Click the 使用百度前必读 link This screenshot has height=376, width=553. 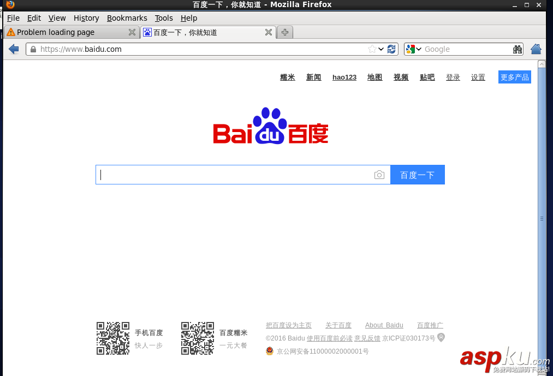point(329,338)
